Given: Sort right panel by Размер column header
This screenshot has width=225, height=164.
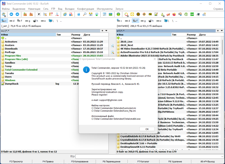Looking at the screenshot, I should click(x=192, y=35).
